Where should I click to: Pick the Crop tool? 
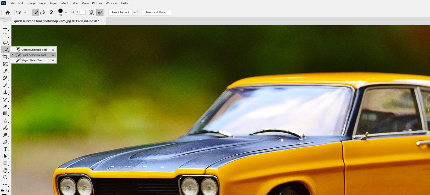click(5, 57)
